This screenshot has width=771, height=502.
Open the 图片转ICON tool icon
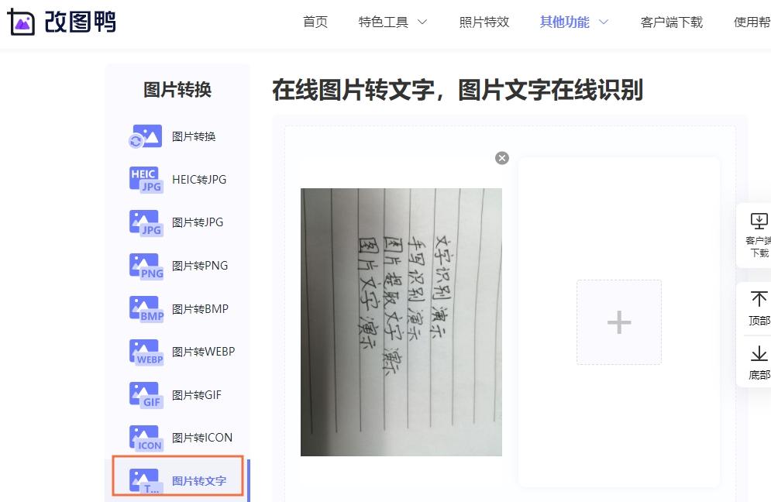pyautogui.click(x=146, y=438)
